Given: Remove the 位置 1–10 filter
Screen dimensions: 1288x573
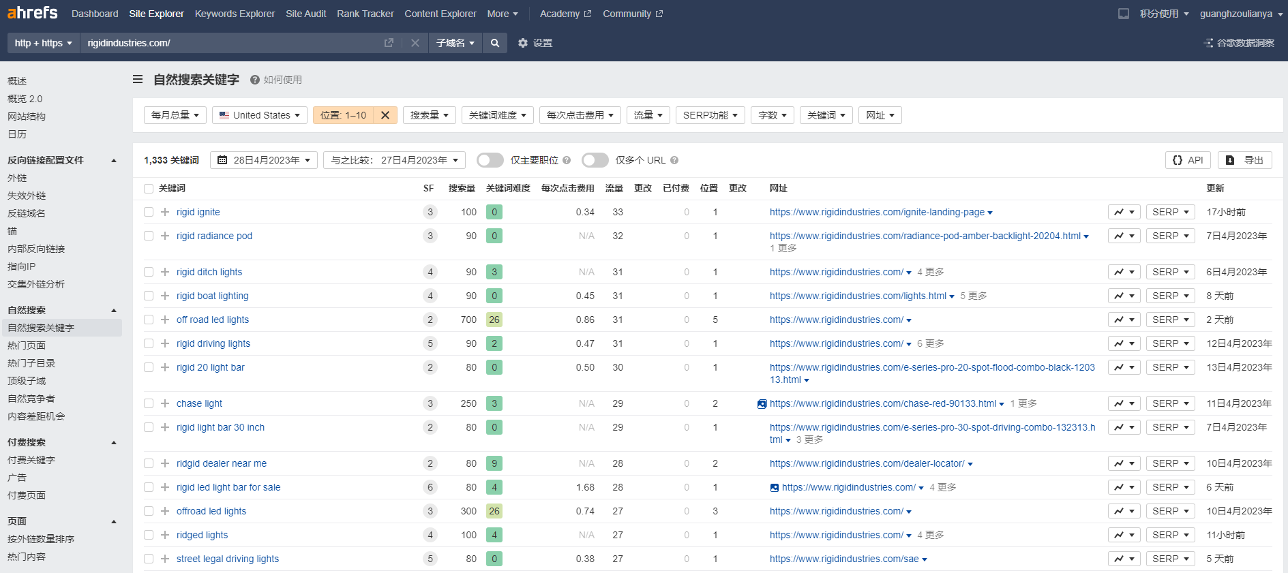Looking at the screenshot, I should [385, 115].
